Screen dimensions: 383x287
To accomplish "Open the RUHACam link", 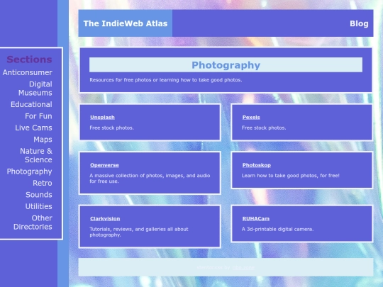I will 256,219.
